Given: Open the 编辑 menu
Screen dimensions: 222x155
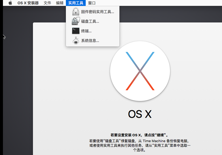Looking at the screenshot, I should click(60, 3).
